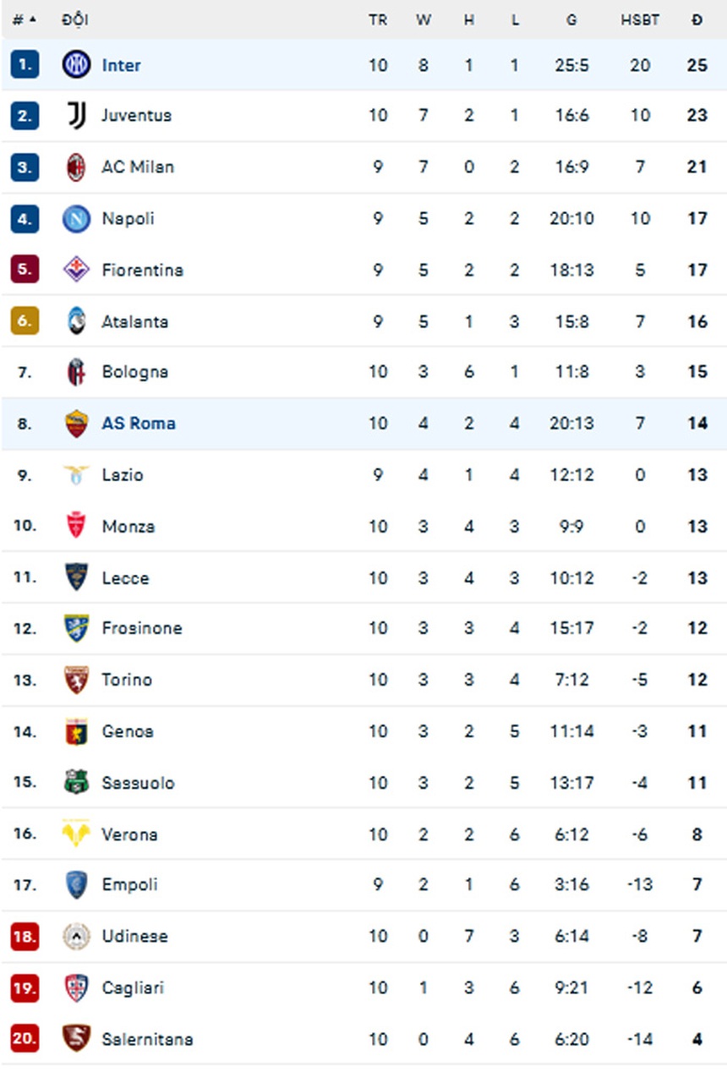Click the Juventus club logo
Screen dimensions: 727x1072
click(76, 116)
